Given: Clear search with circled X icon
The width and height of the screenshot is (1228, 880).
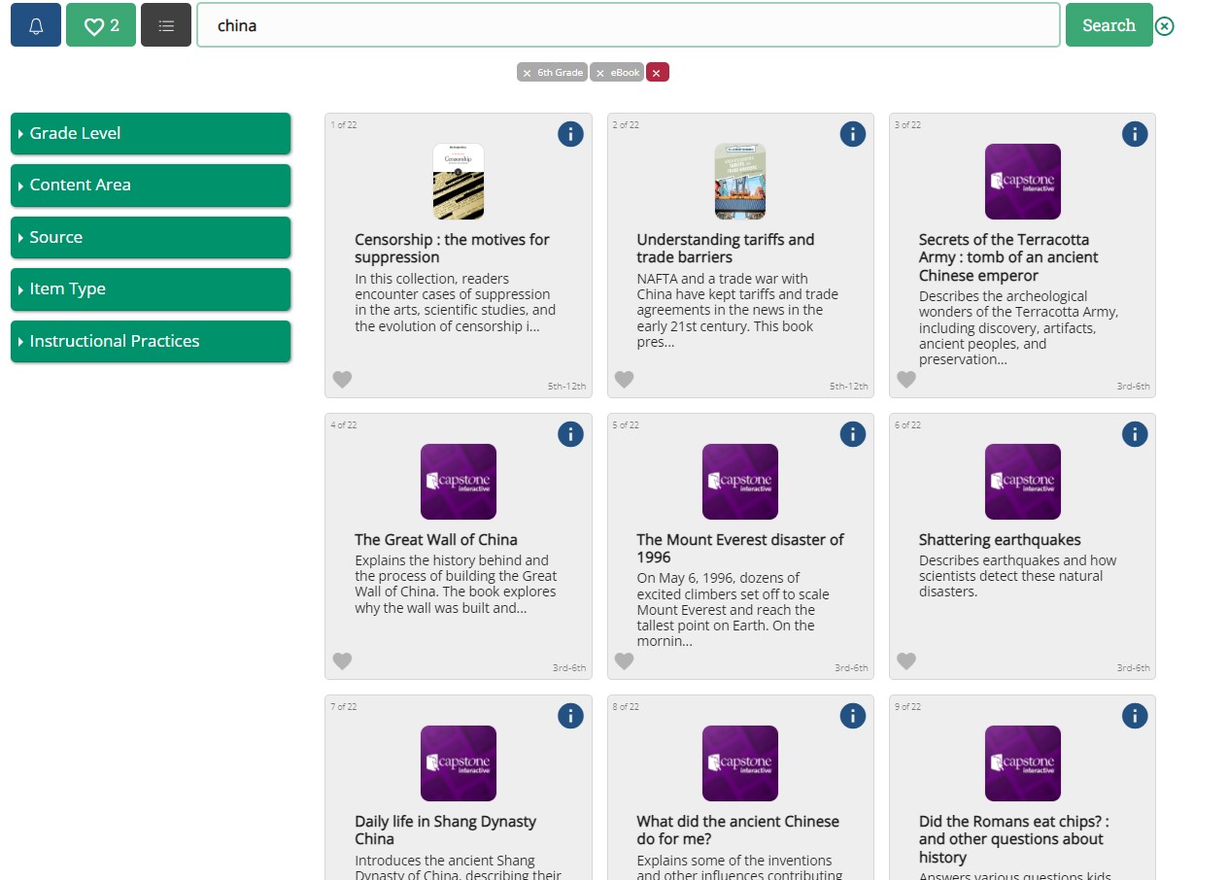Looking at the screenshot, I should (1165, 26).
